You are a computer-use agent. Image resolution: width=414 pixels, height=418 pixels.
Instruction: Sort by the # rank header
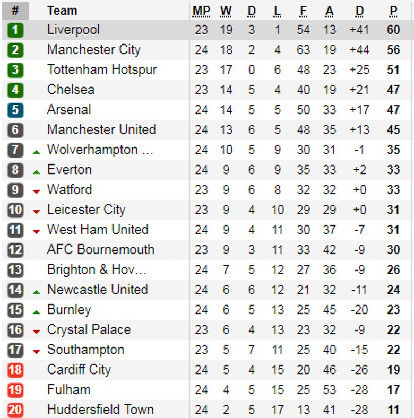pos(15,11)
